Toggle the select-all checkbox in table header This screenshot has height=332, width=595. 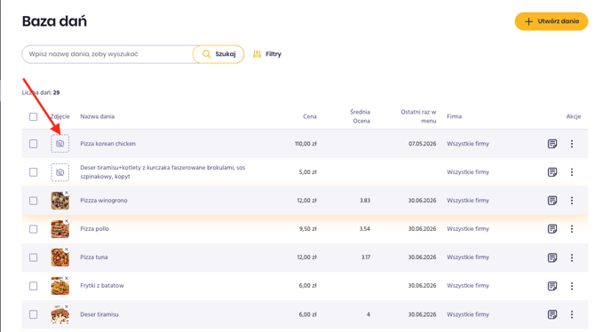(34, 116)
